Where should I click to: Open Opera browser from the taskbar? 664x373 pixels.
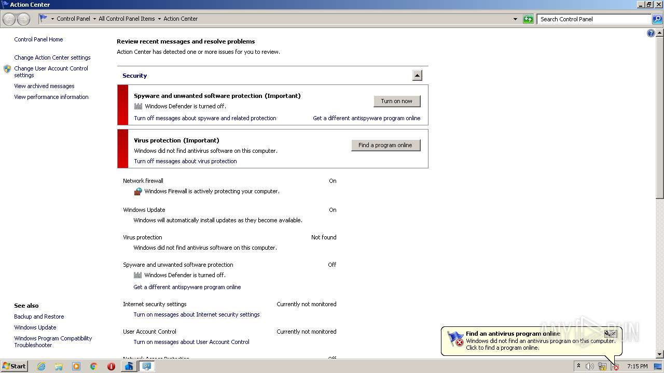tap(111, 366)
